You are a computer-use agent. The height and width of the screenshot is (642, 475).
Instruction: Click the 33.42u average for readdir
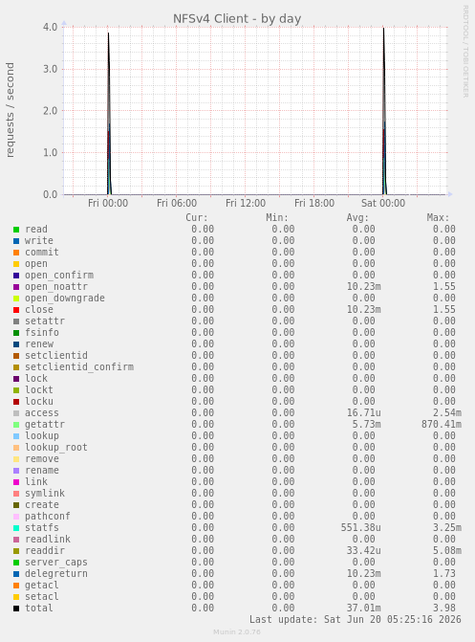364,551
